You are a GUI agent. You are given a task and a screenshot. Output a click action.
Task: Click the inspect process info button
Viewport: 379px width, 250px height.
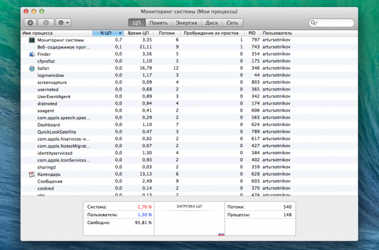pyautogui.click(x=45, y=22)
